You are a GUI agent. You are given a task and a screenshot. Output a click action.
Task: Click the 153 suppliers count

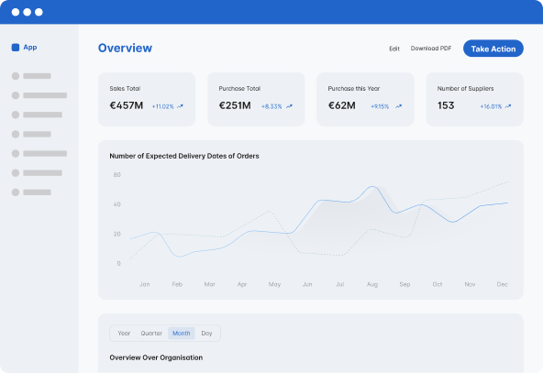coord(446,105)
